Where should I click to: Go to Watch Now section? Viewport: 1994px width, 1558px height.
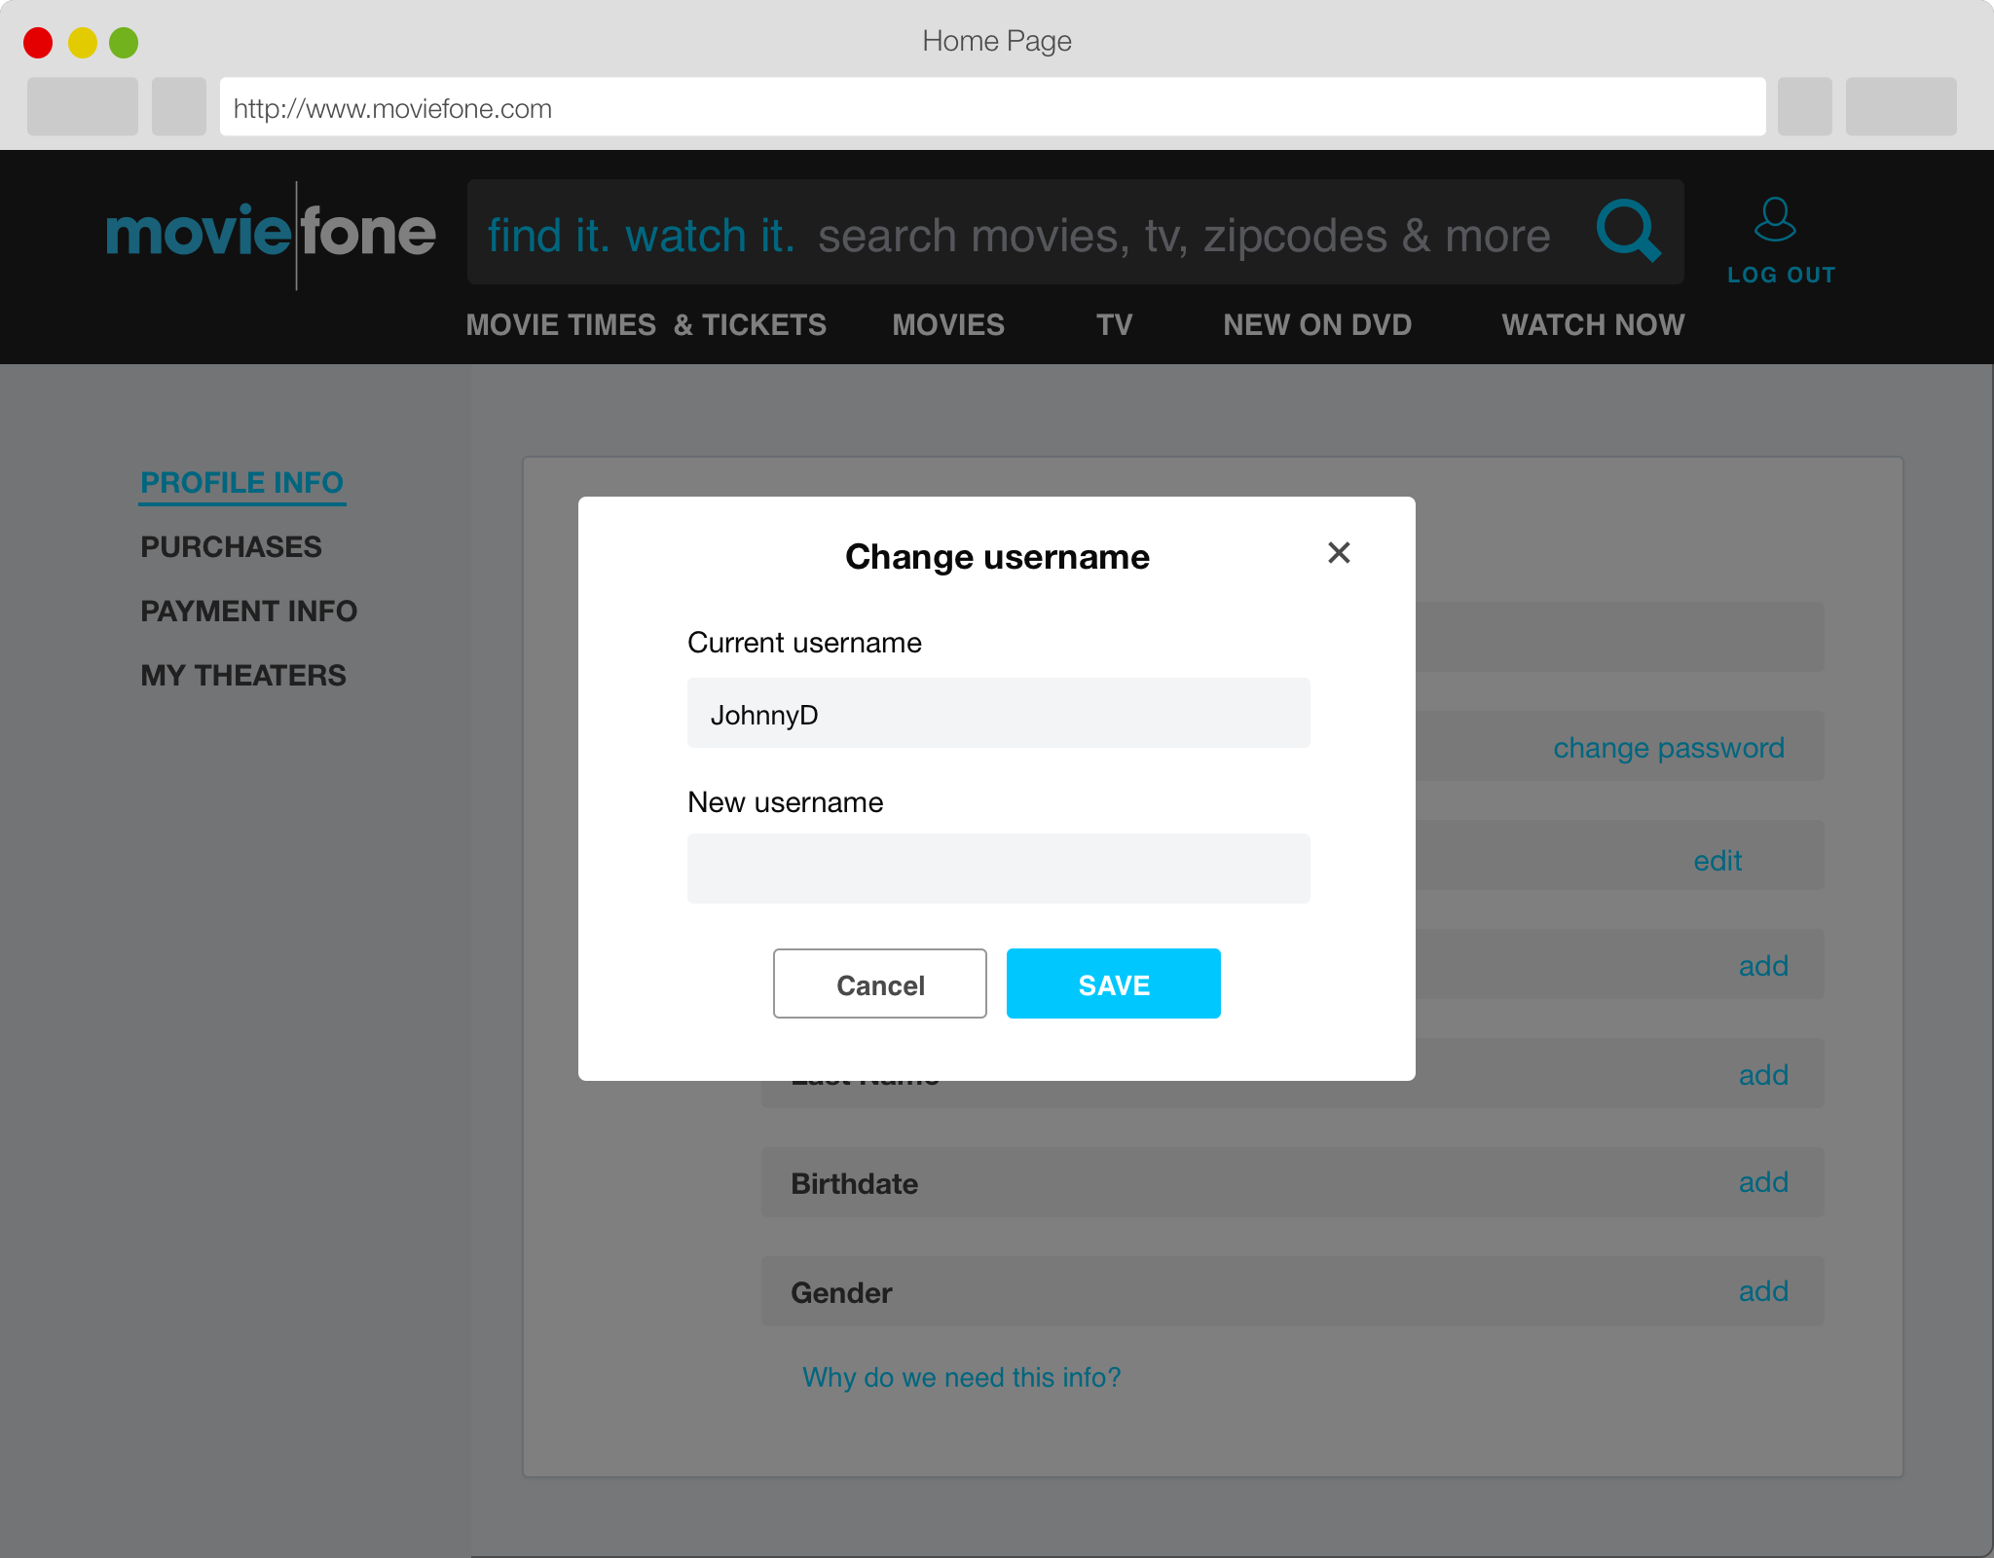(1592, 325)
